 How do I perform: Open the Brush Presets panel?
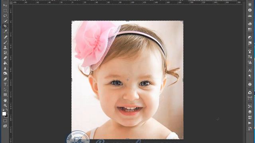point(250,57)
